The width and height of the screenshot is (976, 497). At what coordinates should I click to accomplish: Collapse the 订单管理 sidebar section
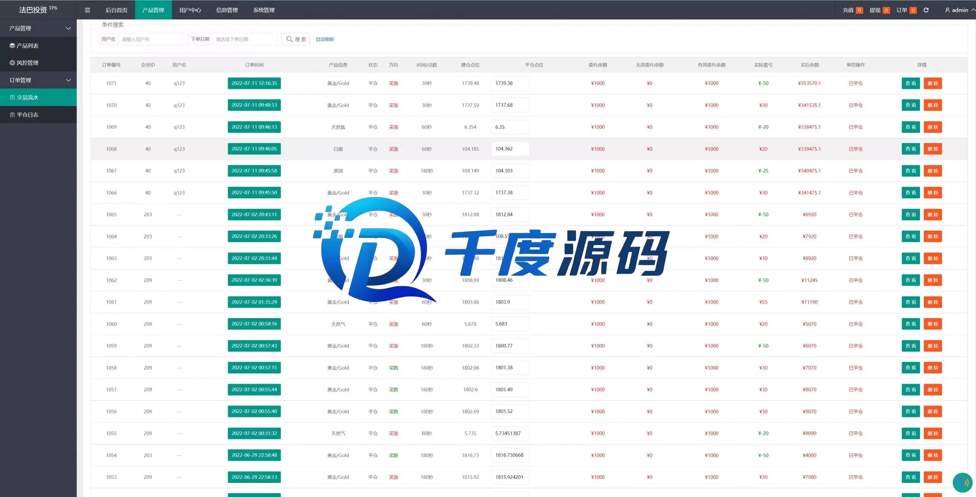click(38, 80)
